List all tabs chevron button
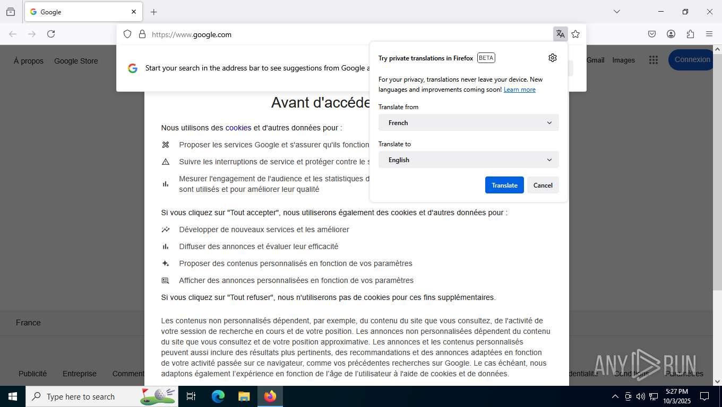Screen dimensions: 722x407 click(x=617, y=12)
